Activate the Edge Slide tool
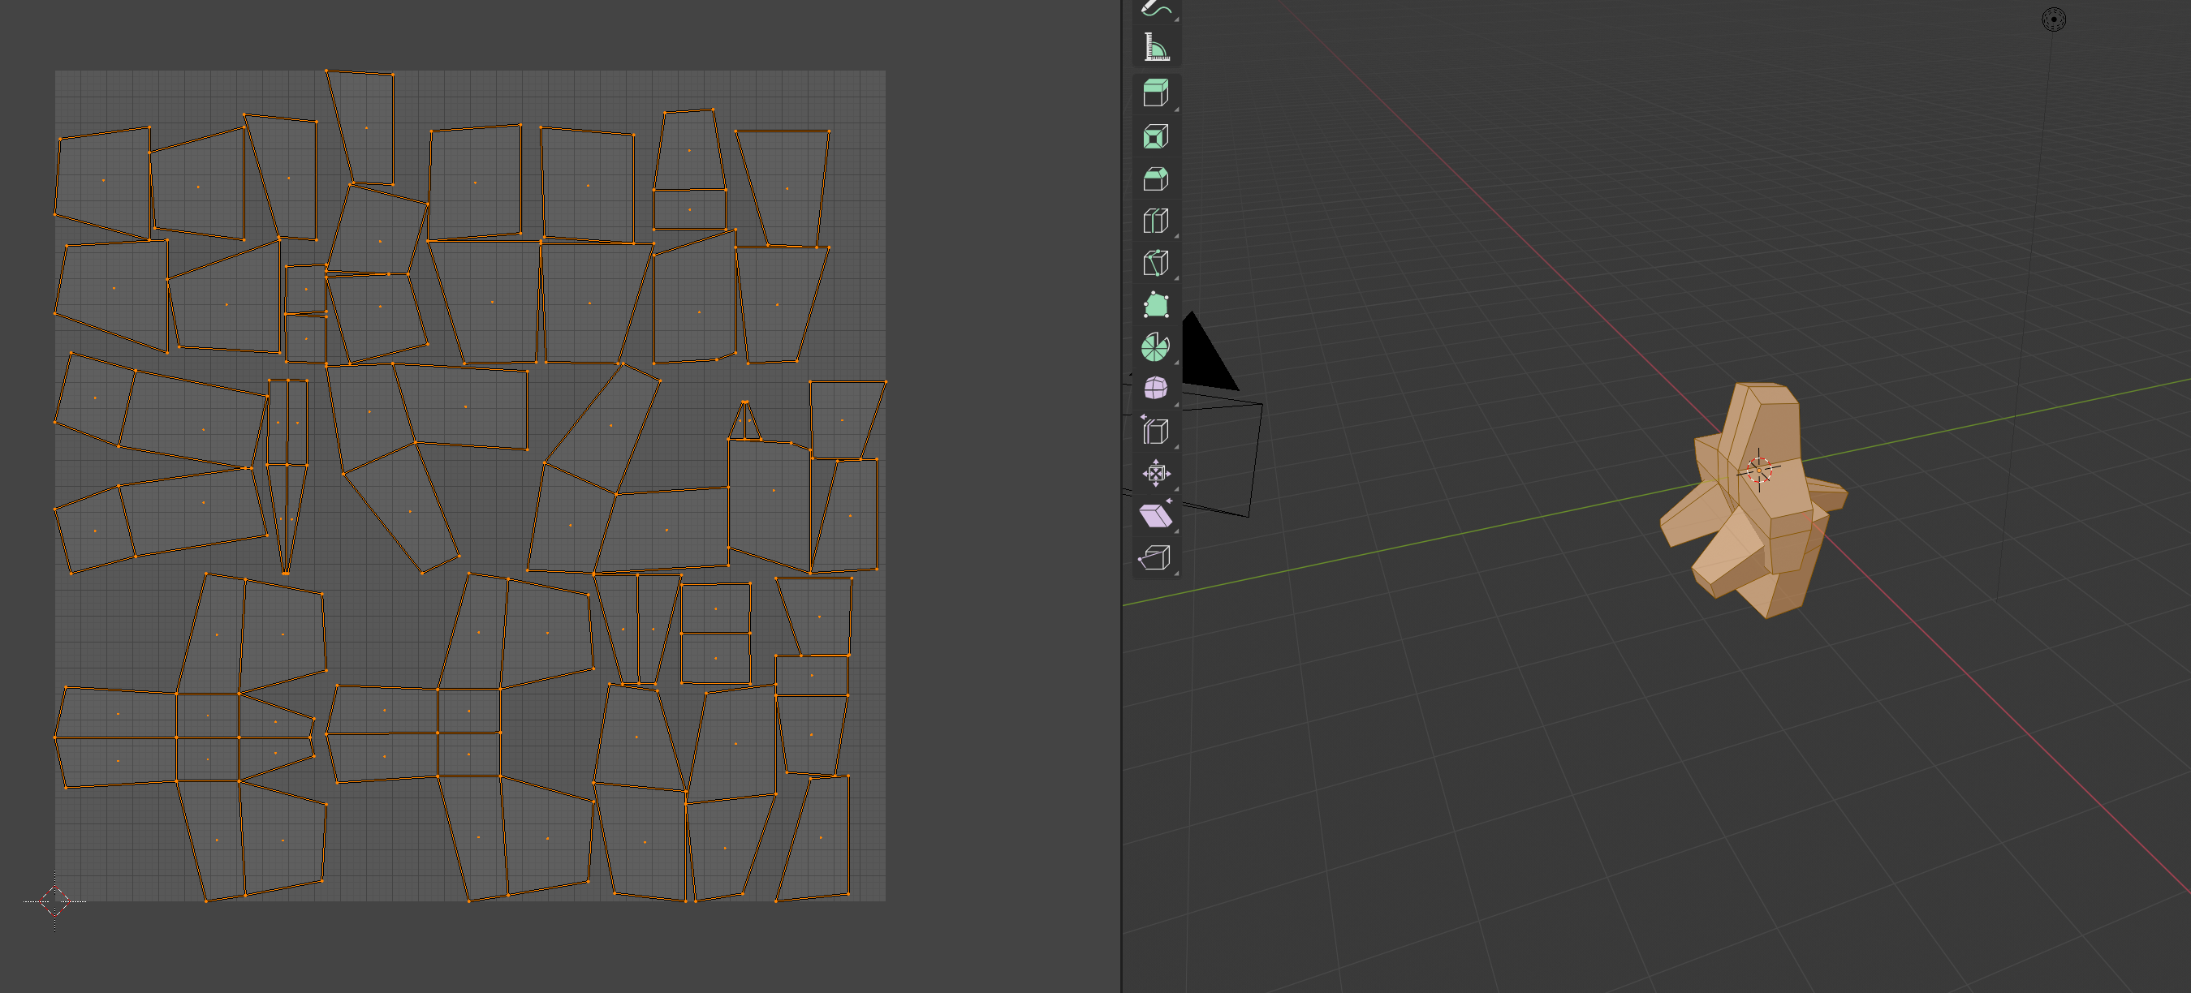 pyautogui.click(x=1155, y=430)
